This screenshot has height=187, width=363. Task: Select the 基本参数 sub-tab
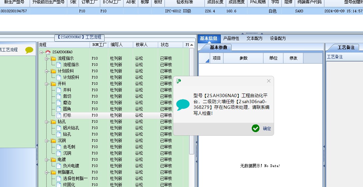[218, 48]
